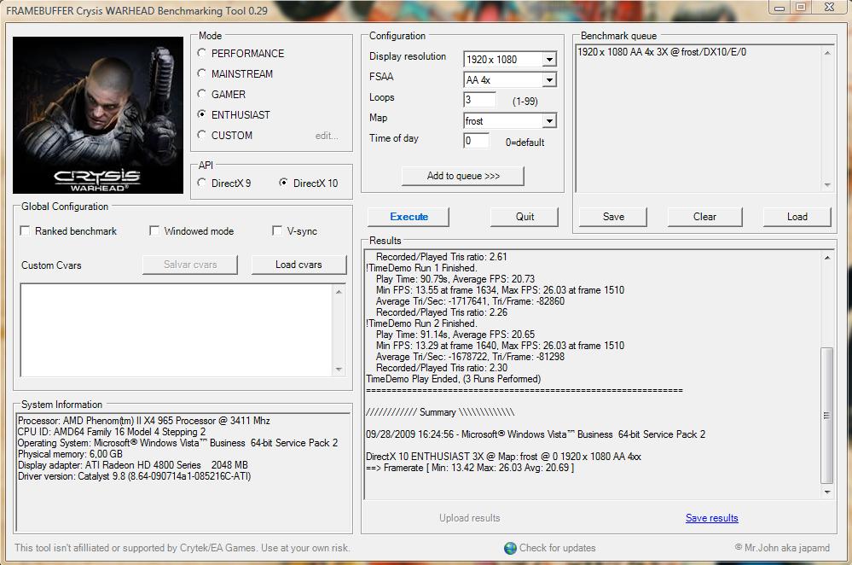Open the Display resolution dropdown
The image size is (852, 565).
point(549,59)
